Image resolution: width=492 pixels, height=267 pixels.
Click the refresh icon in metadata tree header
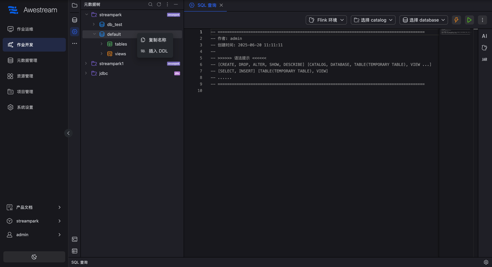pos(159,5)
